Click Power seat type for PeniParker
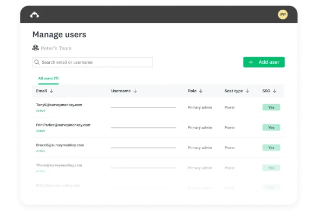Viewport: 327px width, 216px height. tap(230, 127)
